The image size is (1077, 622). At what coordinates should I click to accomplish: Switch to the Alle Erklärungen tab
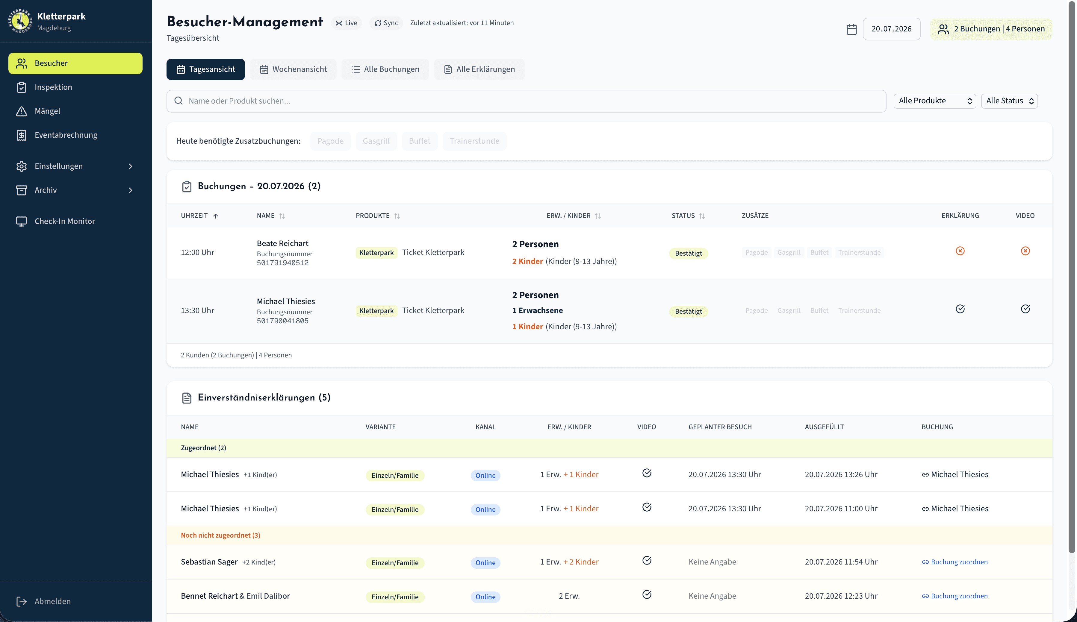pyautogui.click(x=479, y=69)
